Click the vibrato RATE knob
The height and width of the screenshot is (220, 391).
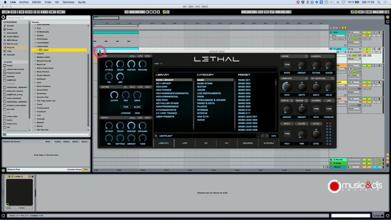point(287,87)
